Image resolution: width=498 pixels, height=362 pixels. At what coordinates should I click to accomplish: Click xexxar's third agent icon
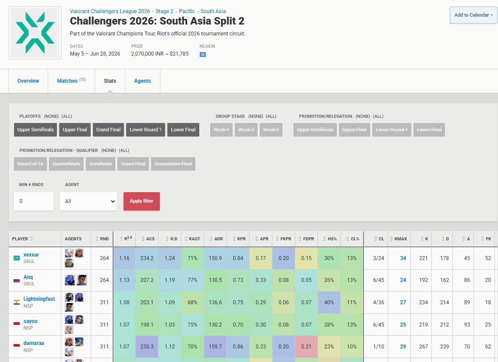pyautogui.click(x=69, y=263)
